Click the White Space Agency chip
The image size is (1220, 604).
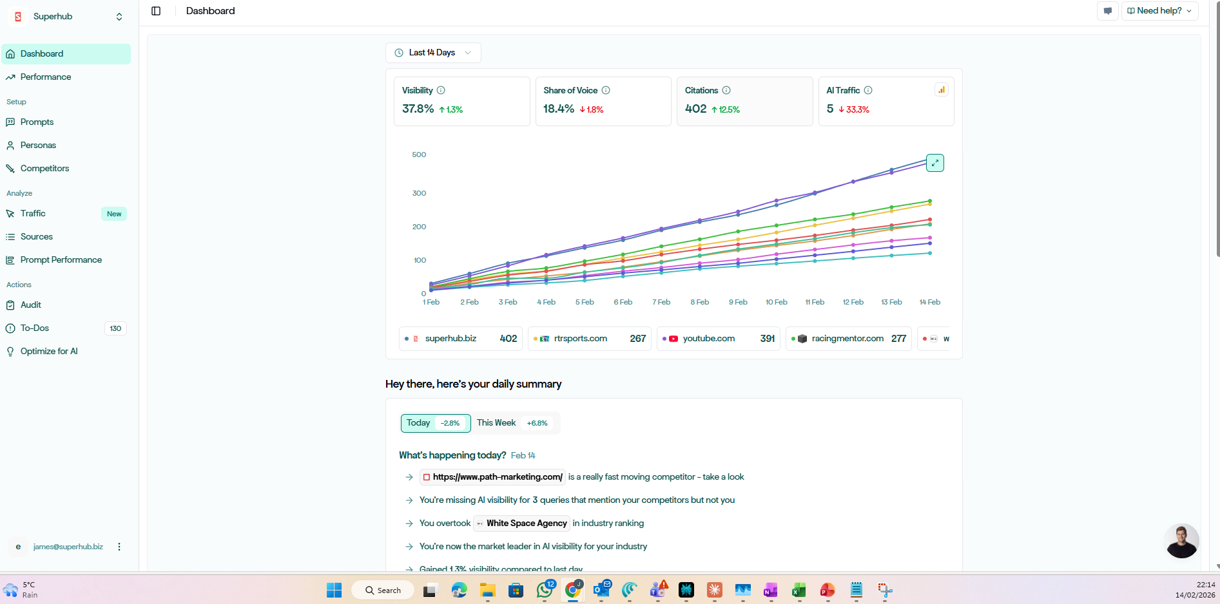[521, 524]
